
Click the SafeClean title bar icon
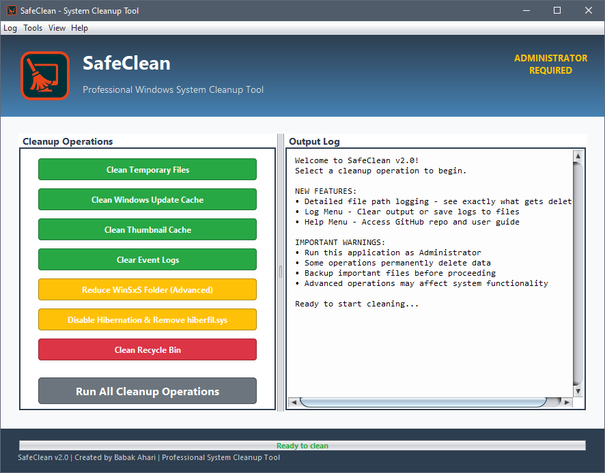pos(10,10)
